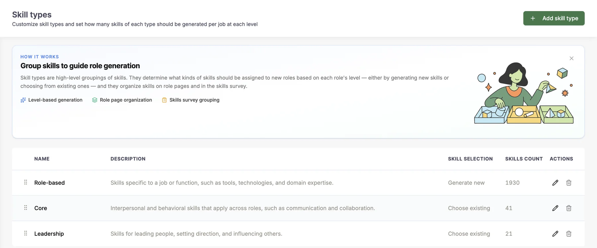Click the ACTIONS column header
The width and height of the screenshot is (597, 248).
pyautogui.click(x=562, y=159)
